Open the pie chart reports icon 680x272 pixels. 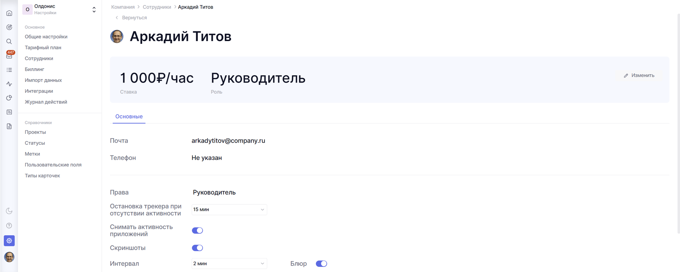(x=9, y=98)
